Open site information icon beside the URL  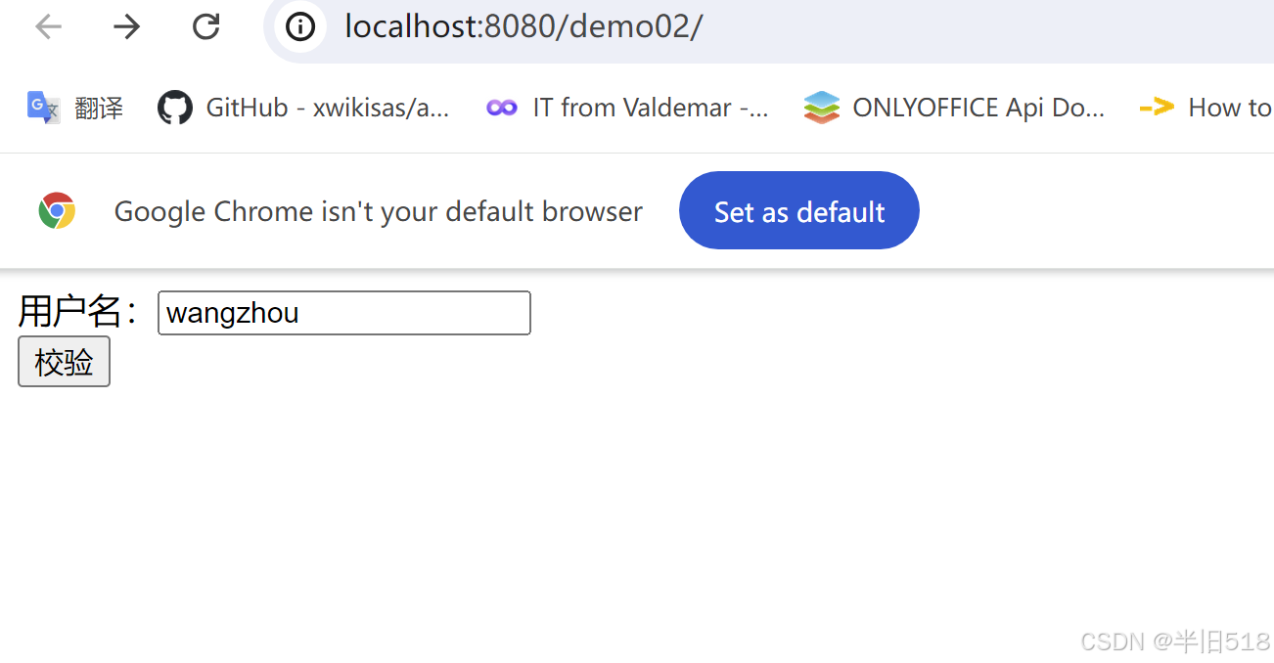tap(299, 26)
